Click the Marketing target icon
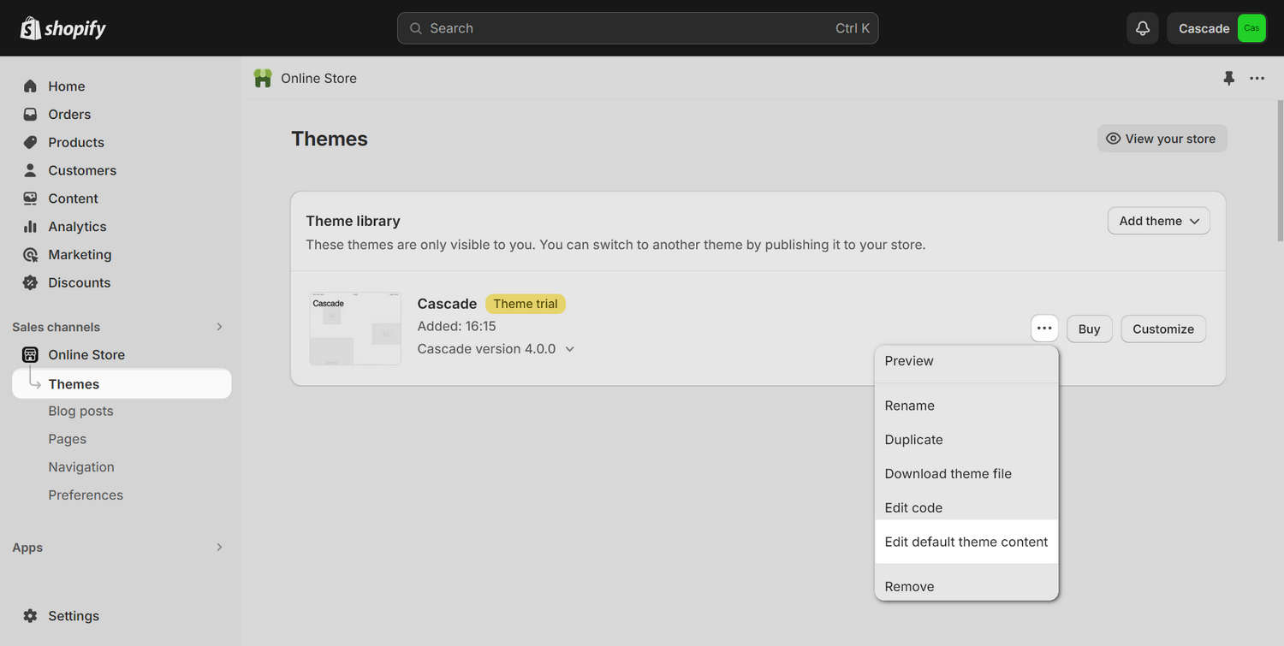The width and height of the screenshot is (1284, 646). pyautogui.click(x=30, y=255)
